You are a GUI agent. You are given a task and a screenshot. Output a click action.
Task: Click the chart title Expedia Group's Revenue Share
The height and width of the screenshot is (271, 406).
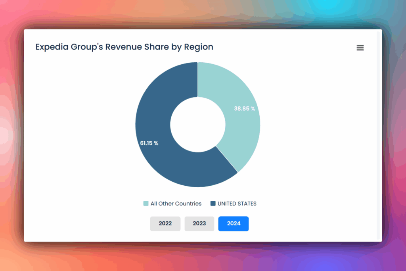point(124,47)
